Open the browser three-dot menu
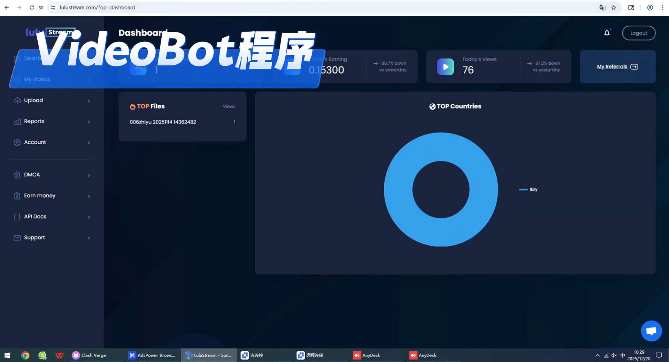This screenshot has height=362, width=669. point(662,7)
